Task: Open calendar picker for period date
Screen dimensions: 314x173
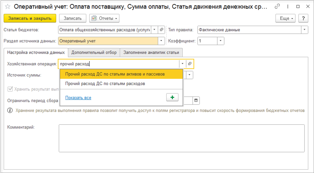Action: (x=196, y=100)
